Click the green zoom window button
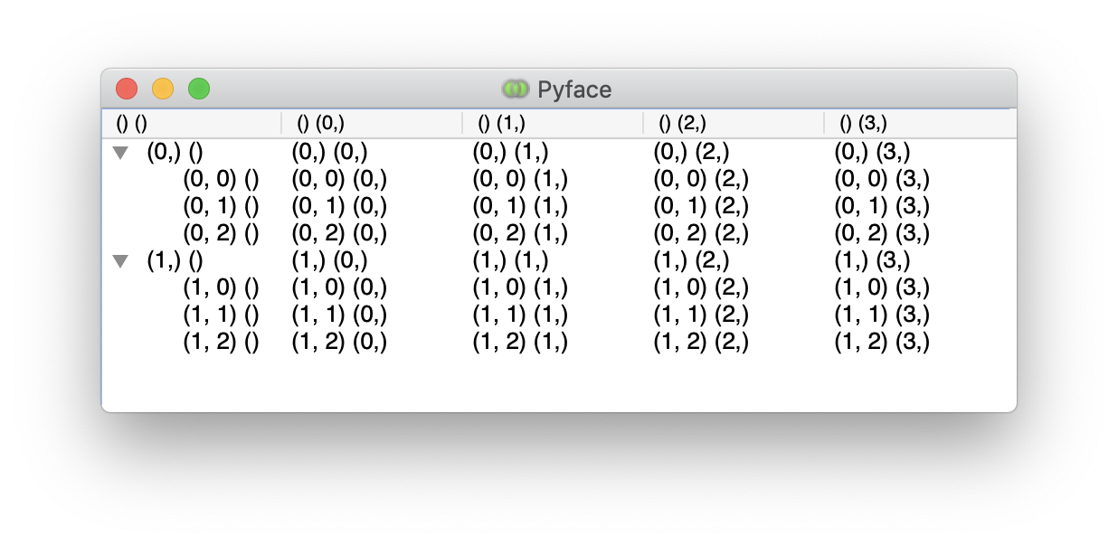 coord(199,89)
